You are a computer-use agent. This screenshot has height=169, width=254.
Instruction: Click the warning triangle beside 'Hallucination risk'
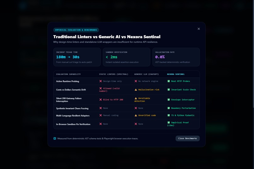136,90
